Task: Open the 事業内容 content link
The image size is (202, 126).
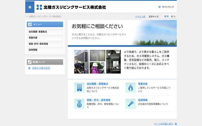Action: (x=143, y=84)
